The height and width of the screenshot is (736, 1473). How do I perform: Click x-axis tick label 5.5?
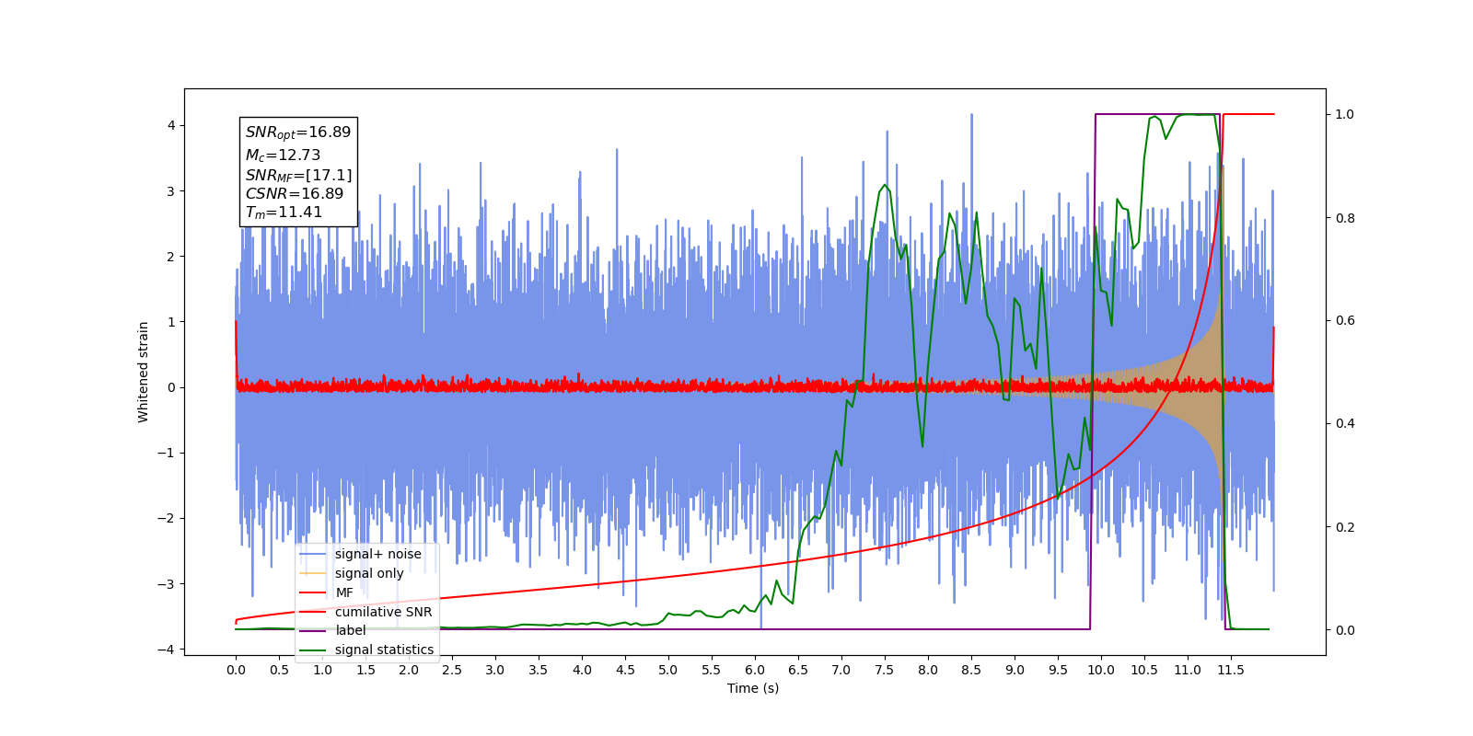(712, 670)
